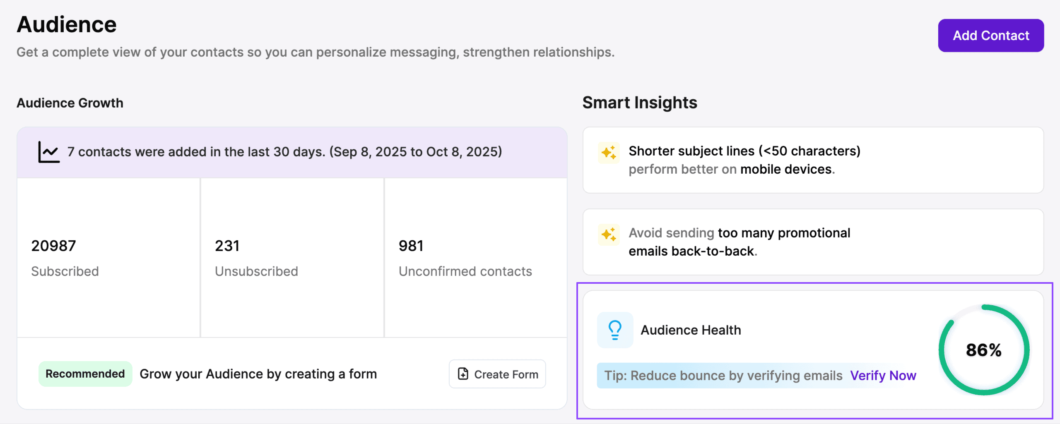The image size is (1060, 424).
Task: Open the Verify Now link
Action: 883,376
